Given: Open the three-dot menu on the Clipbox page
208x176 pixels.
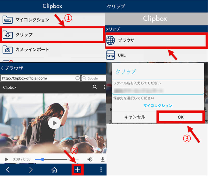Looking at the screenshot, I should (104, 87).
